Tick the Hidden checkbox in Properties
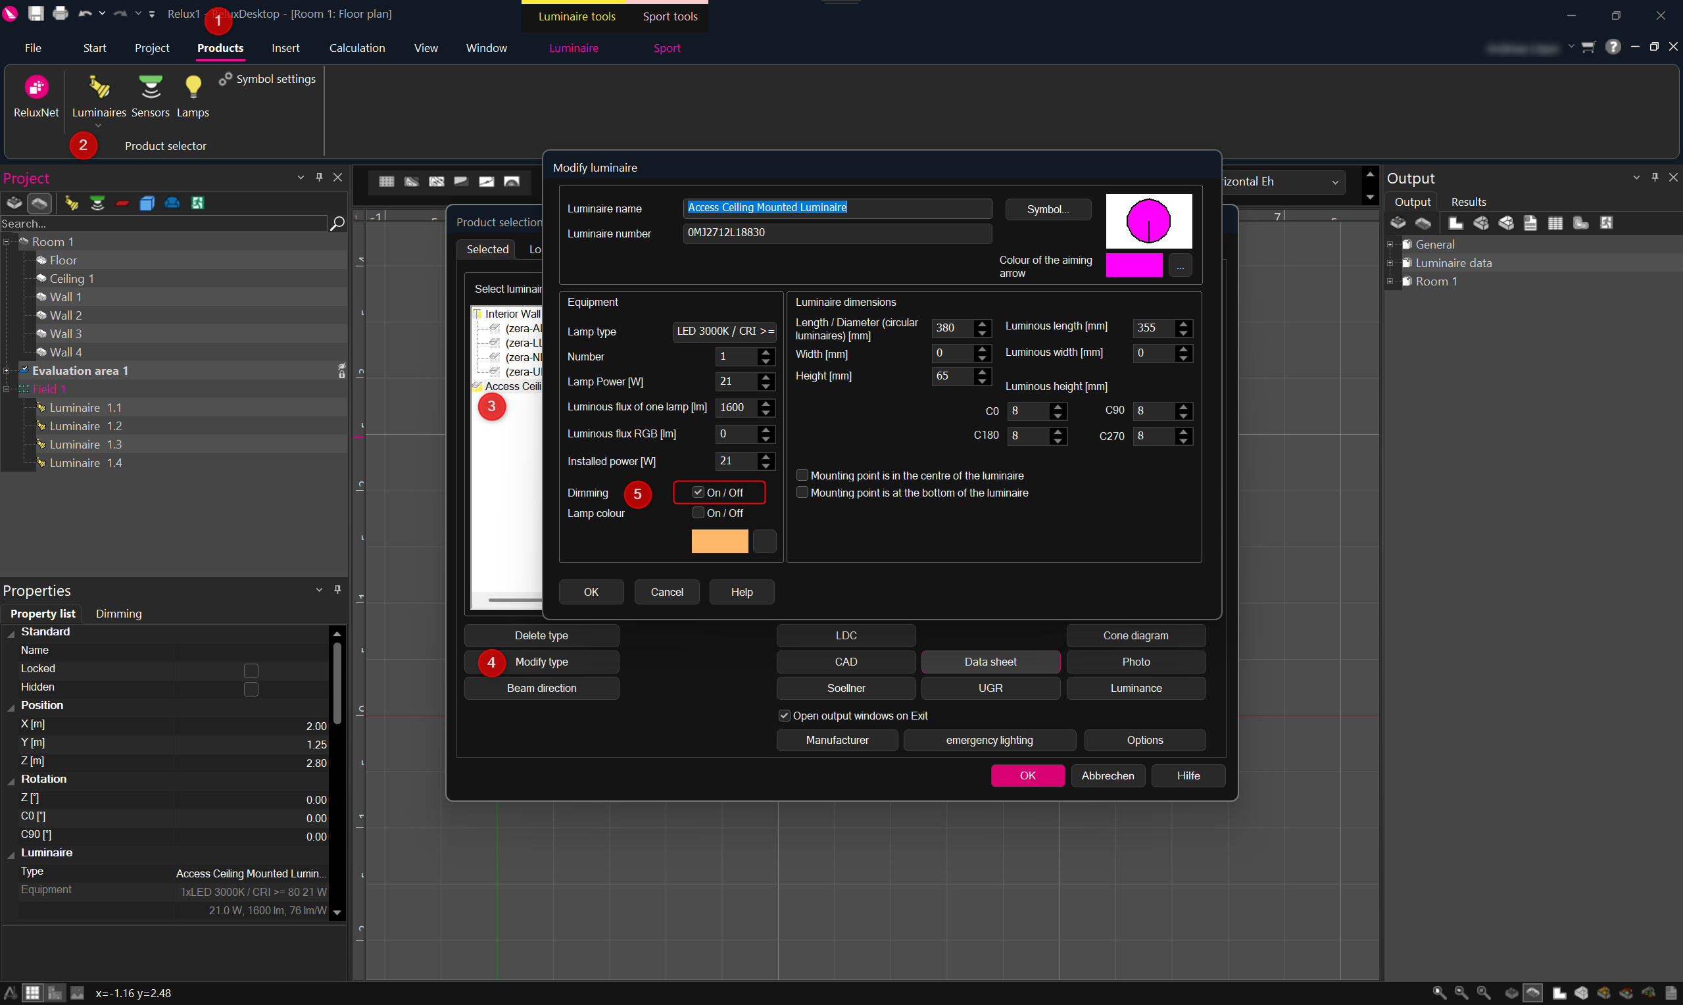The height and width of the screenshot is (1005, 1683). pos(251,689)
